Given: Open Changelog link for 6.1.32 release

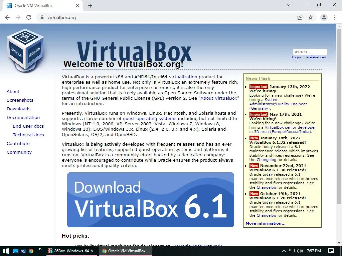Looking at the screenshot, I should tap(266, 160).
